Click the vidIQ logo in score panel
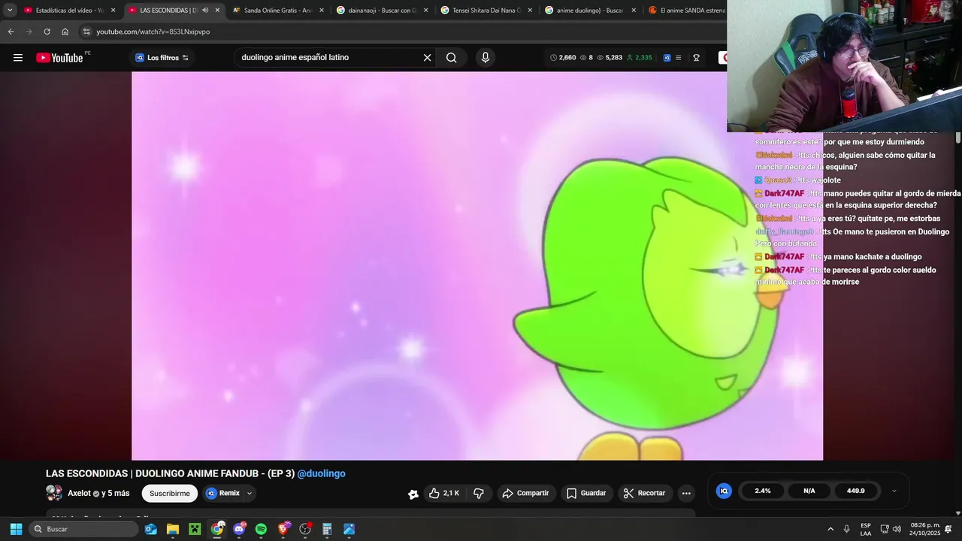 click(x=724, y=491)
